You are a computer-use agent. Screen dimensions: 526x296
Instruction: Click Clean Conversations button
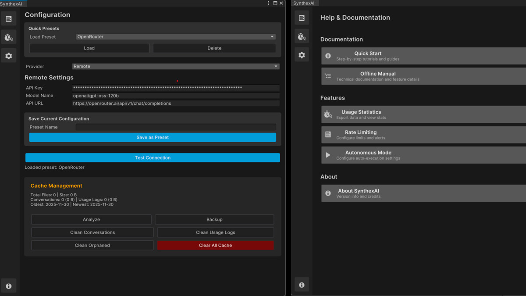point(92,232)
